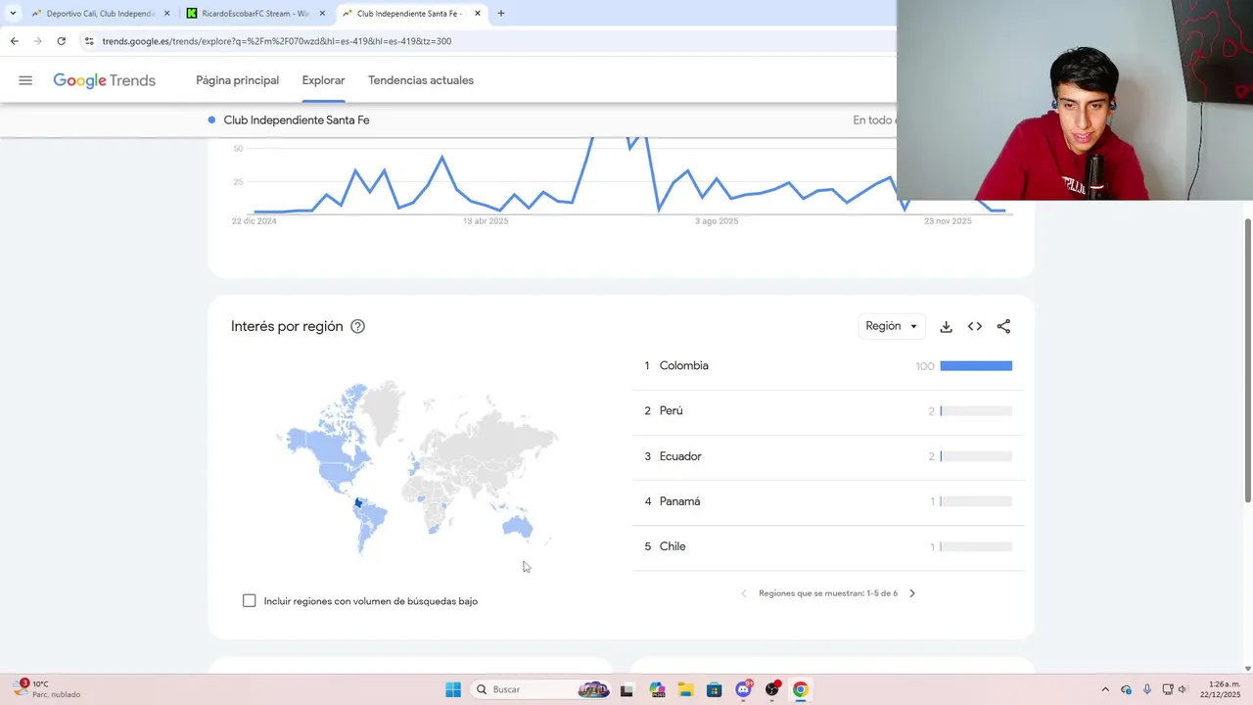Go to next page of regions

coord(912,593)
